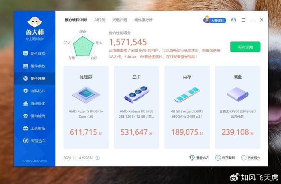Open the 历史跑分 link
The height and width of the screenshot is (184, 281).
[x=254, y=158]
